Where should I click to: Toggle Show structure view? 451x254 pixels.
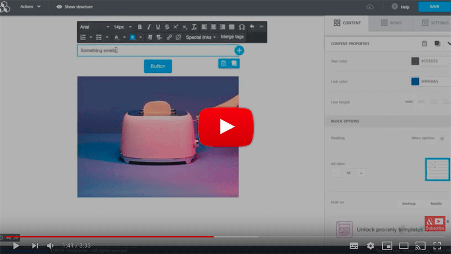pyautogui.click(x=74, y=7)
